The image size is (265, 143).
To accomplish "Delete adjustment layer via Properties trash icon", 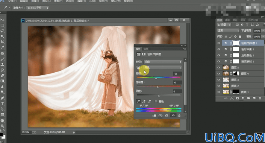I will coord(179,116).
